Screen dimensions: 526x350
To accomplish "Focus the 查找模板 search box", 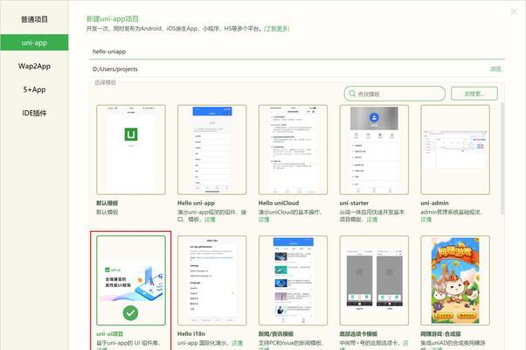I will click(395, 94).
